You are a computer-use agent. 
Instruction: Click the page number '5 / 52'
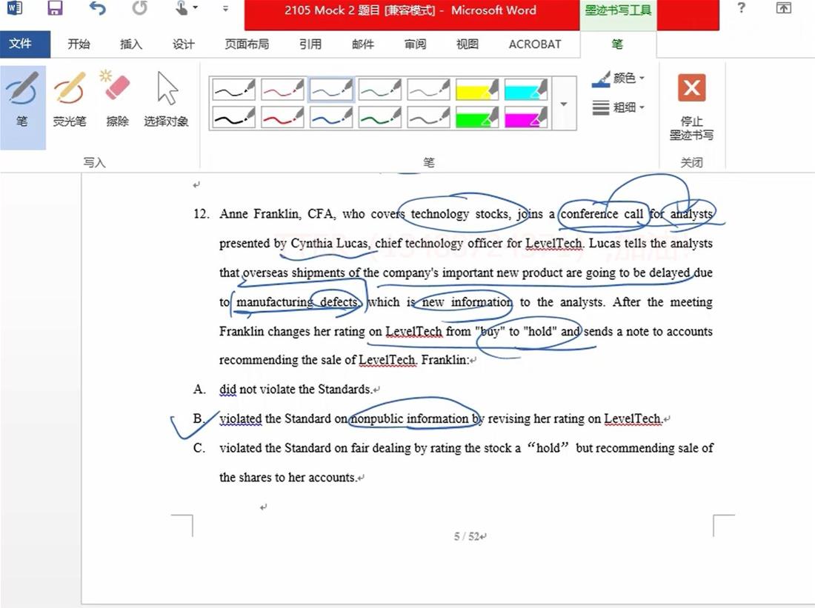468,536
